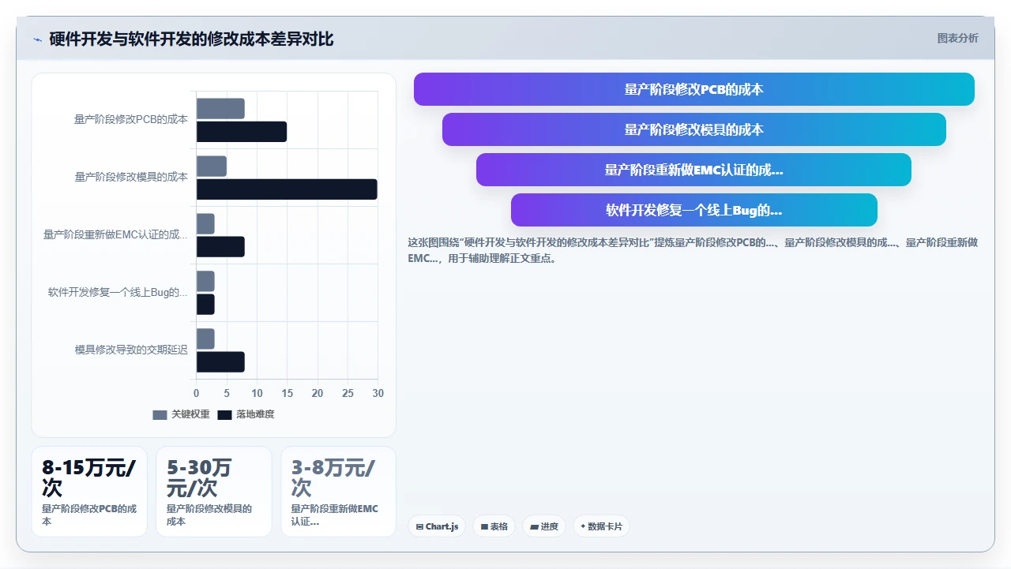Image resolution: width=1011 pixels, height=569 pixels.
Task: Click the 图表分析 label in the header
Action: [x=957, y=38]
